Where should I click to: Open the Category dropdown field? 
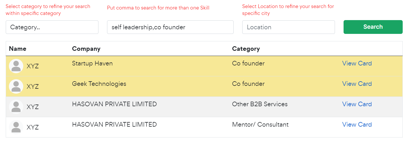click(52, 27)
